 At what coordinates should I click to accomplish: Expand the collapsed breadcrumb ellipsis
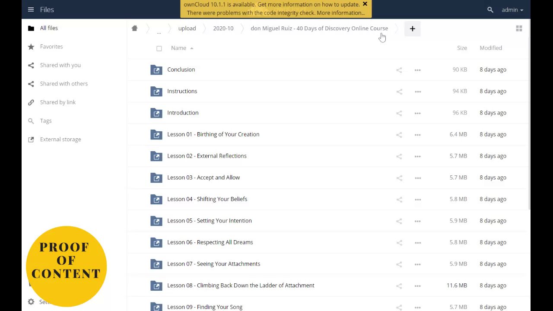click(159, 32)
